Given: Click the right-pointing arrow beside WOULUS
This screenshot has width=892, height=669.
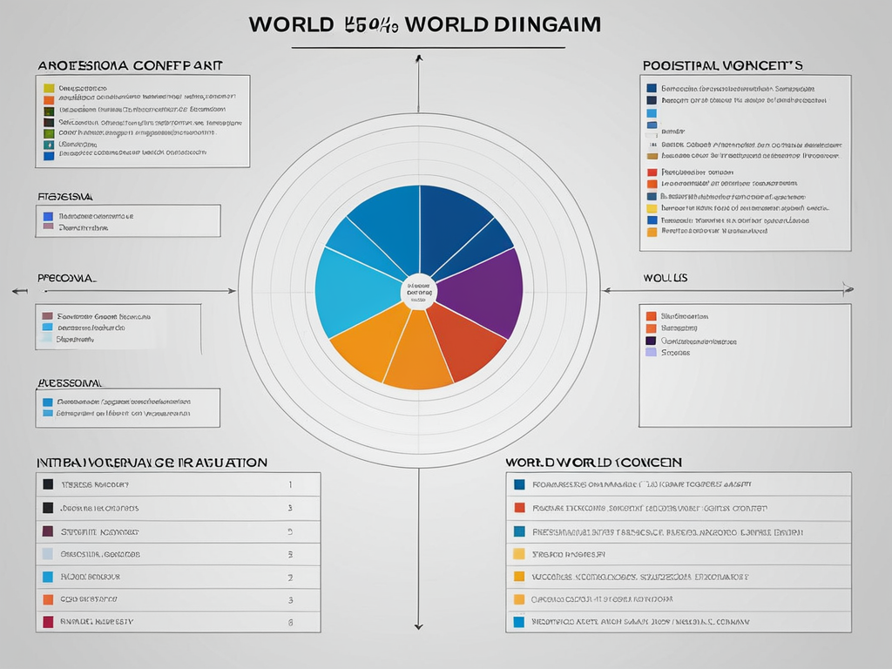Looking at the screenshot, I should click(x=848, y=289).
